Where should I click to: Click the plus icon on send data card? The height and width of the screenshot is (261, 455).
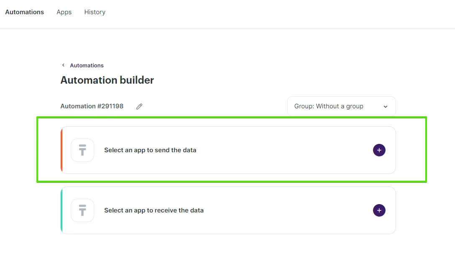click(x=379, y=150)
